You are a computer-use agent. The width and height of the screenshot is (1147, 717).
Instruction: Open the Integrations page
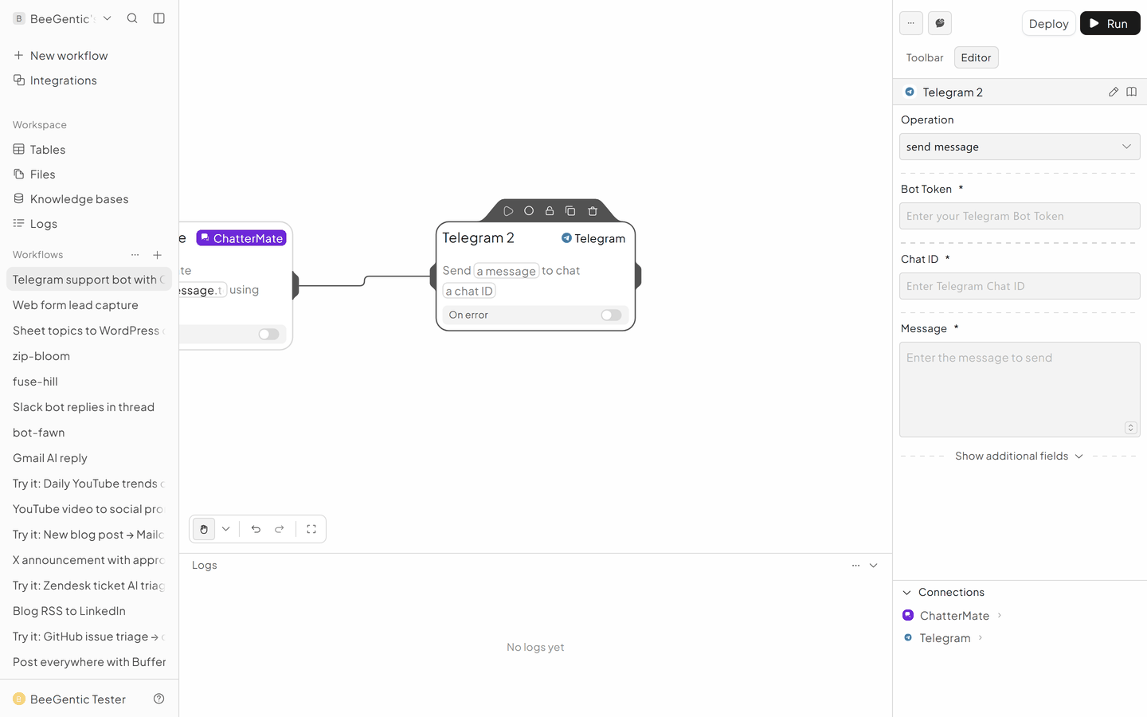89,80
